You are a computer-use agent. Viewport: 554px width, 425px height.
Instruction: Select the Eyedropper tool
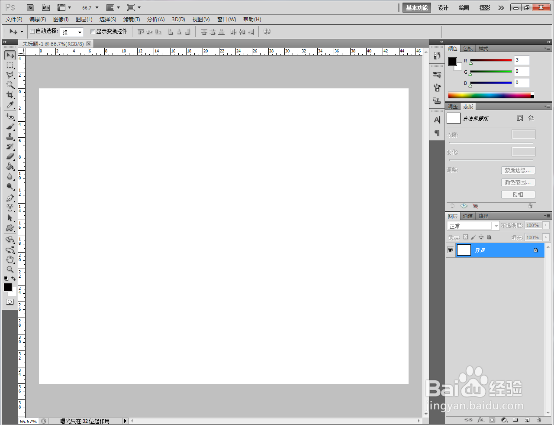click(x=10, y=105)
